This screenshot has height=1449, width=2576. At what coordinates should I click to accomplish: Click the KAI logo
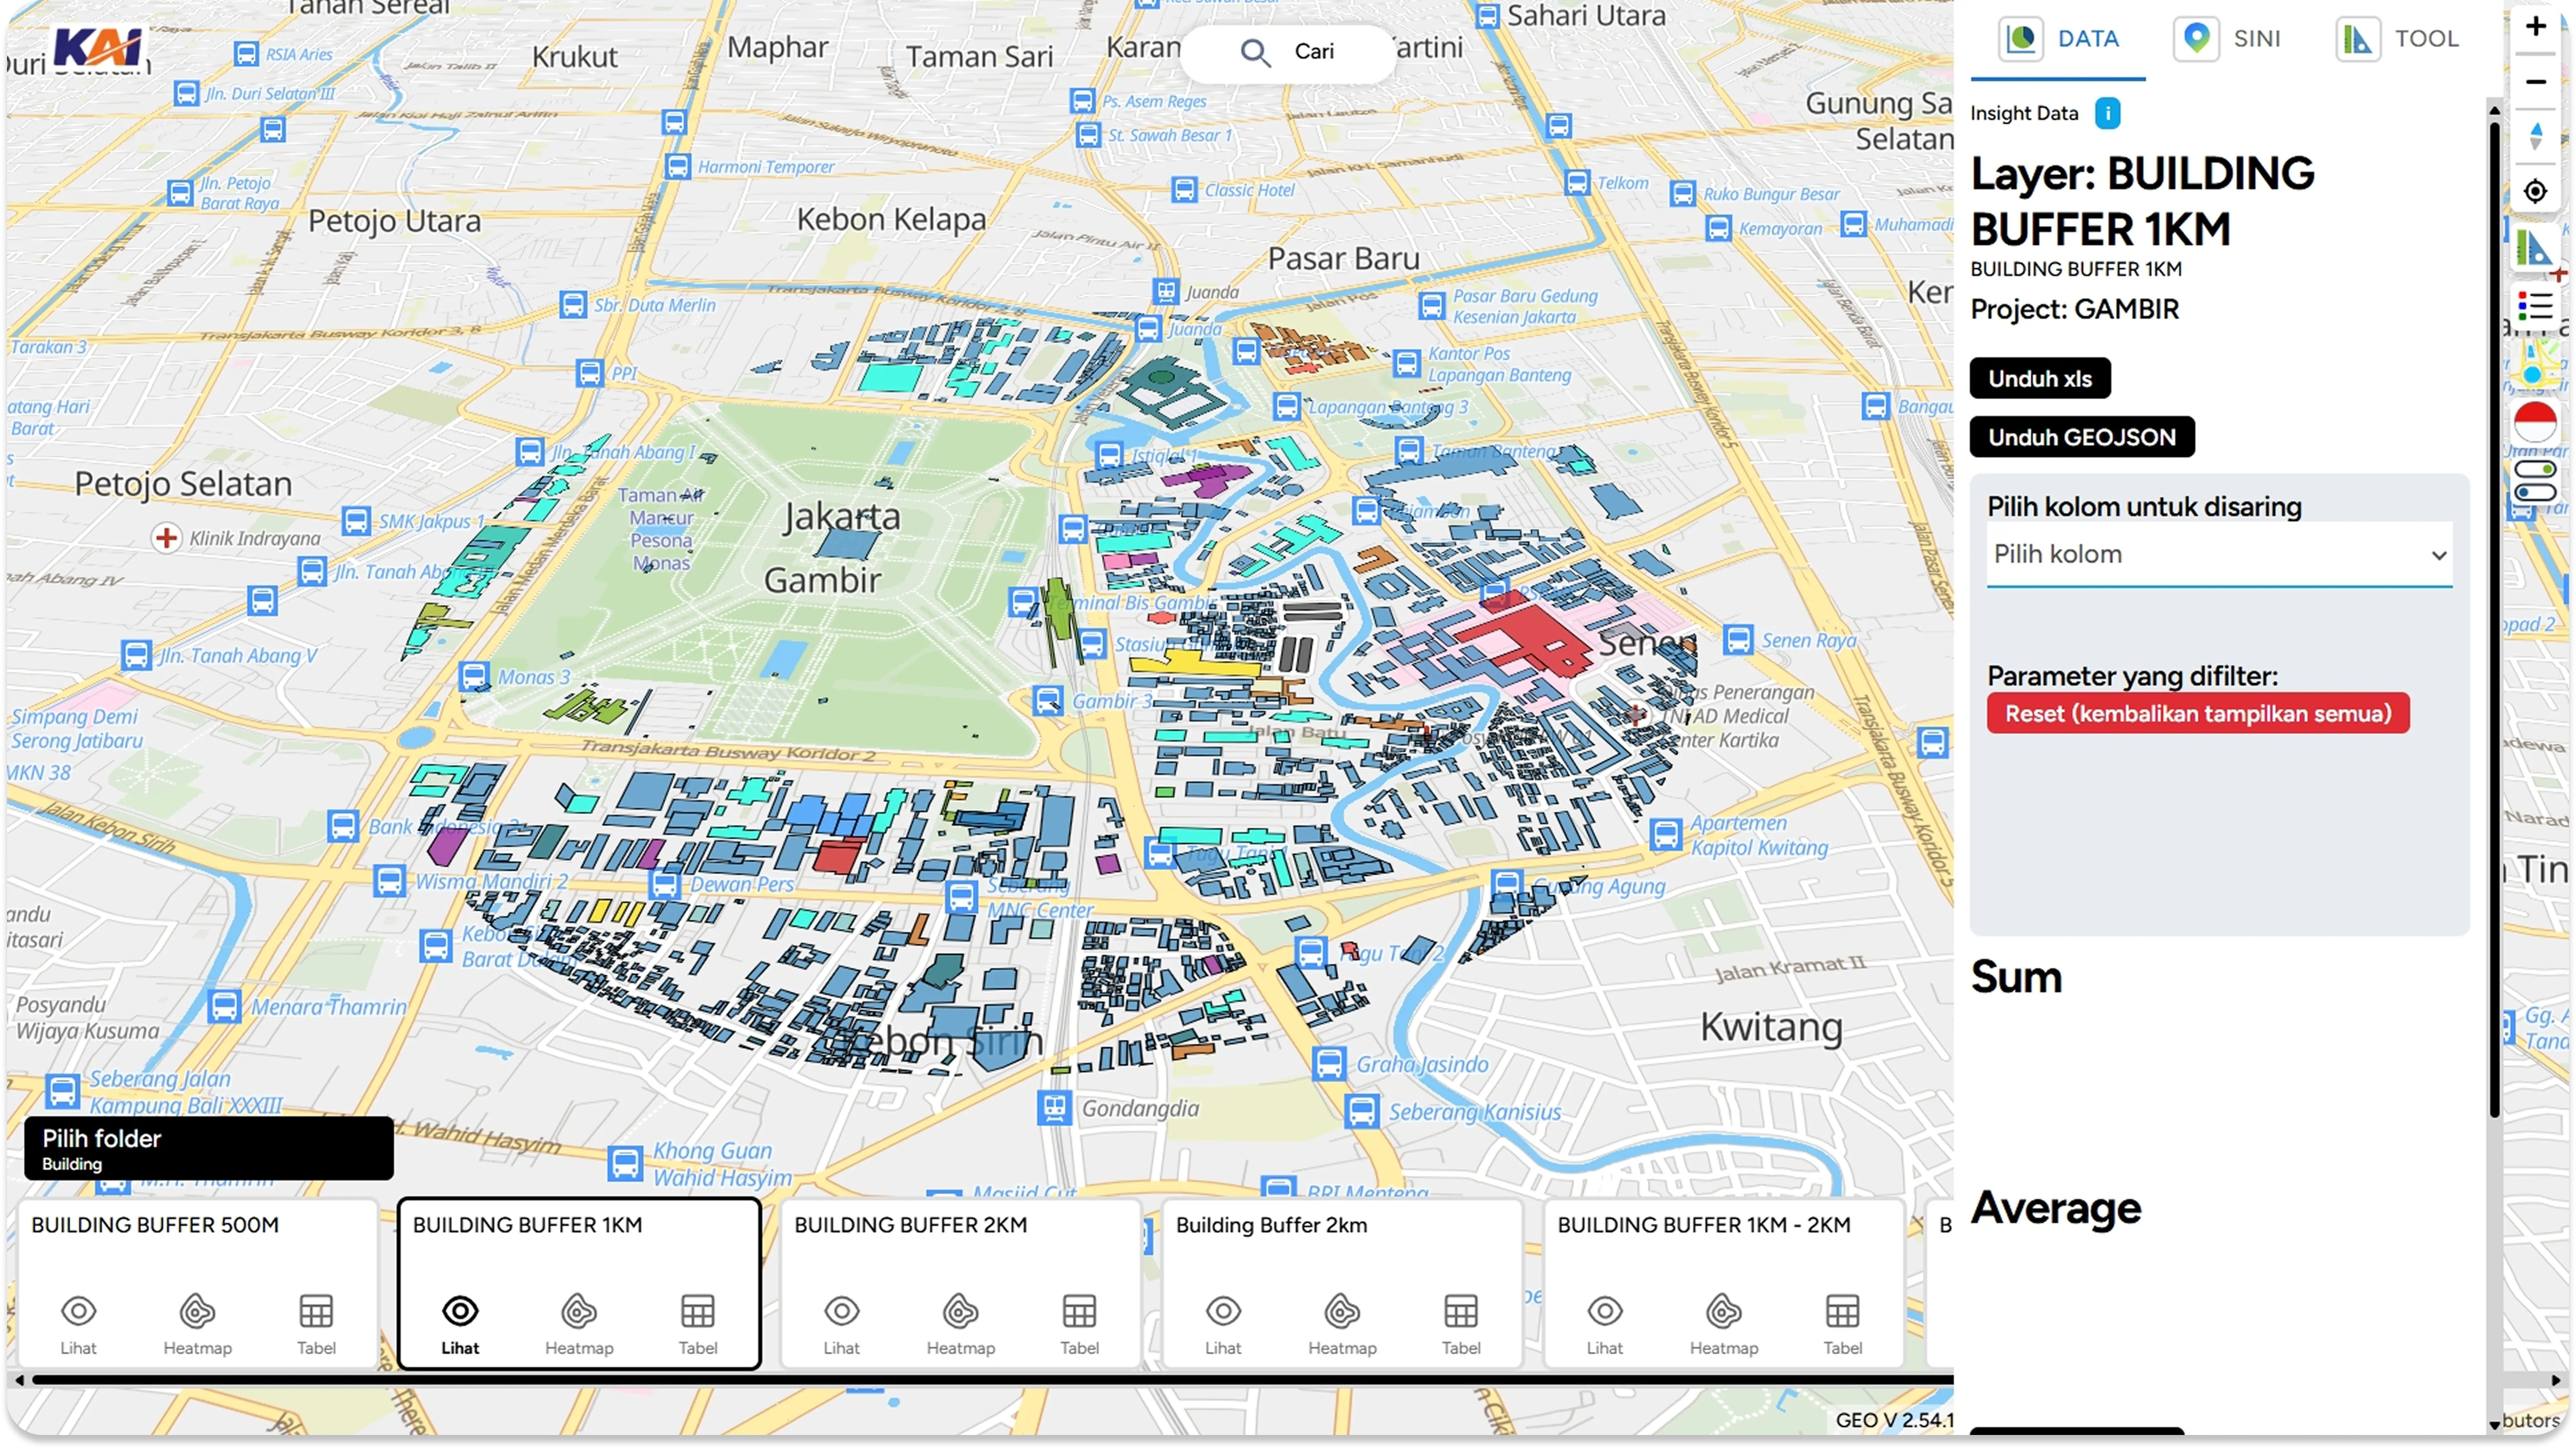[98, 47]
